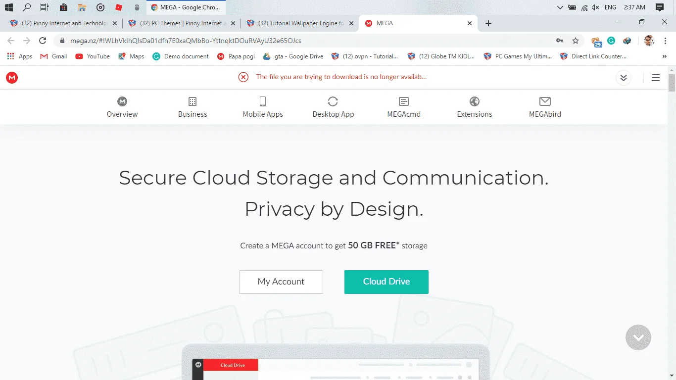Open the Apps bookmark shortcut
Viewport: 676px width, 380px height.
tap(20, 56)
